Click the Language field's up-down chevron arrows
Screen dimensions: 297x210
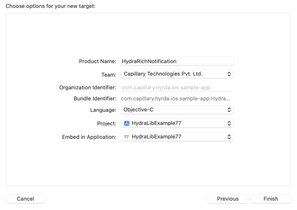[229, 110]
